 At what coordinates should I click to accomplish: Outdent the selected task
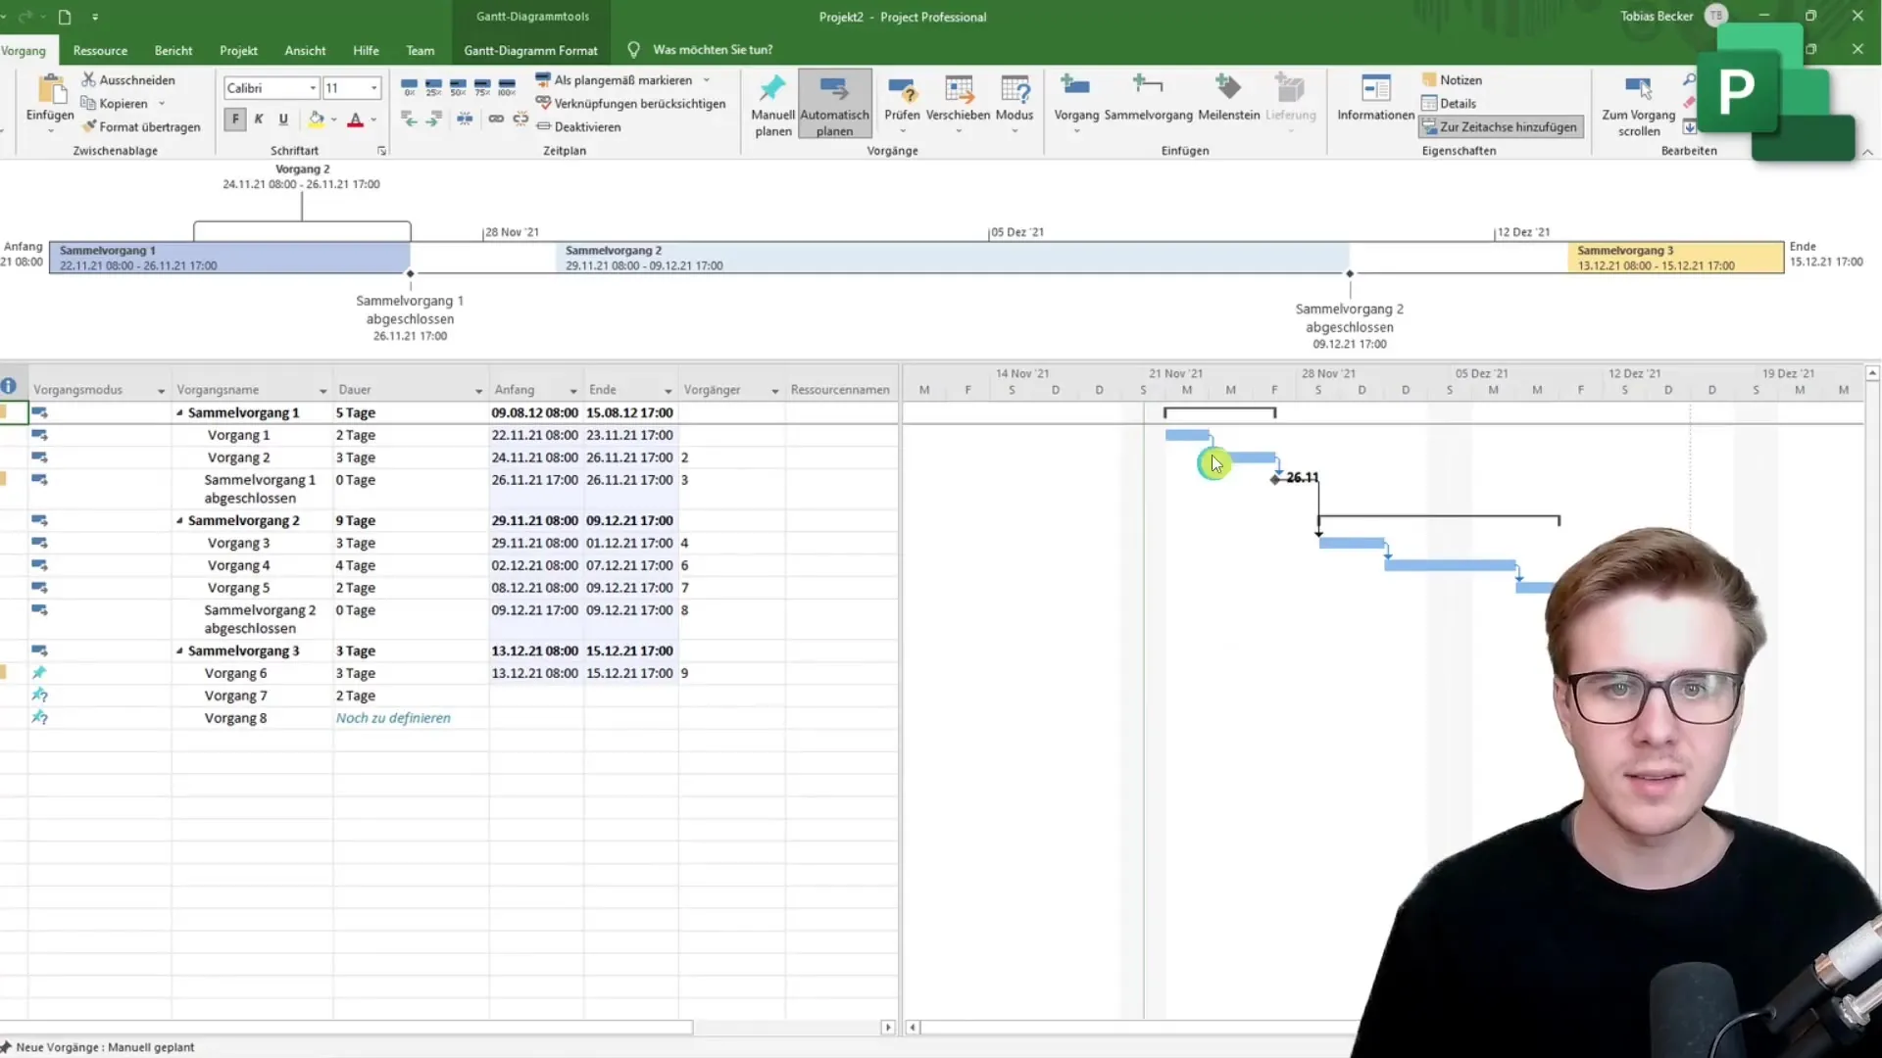410,119
